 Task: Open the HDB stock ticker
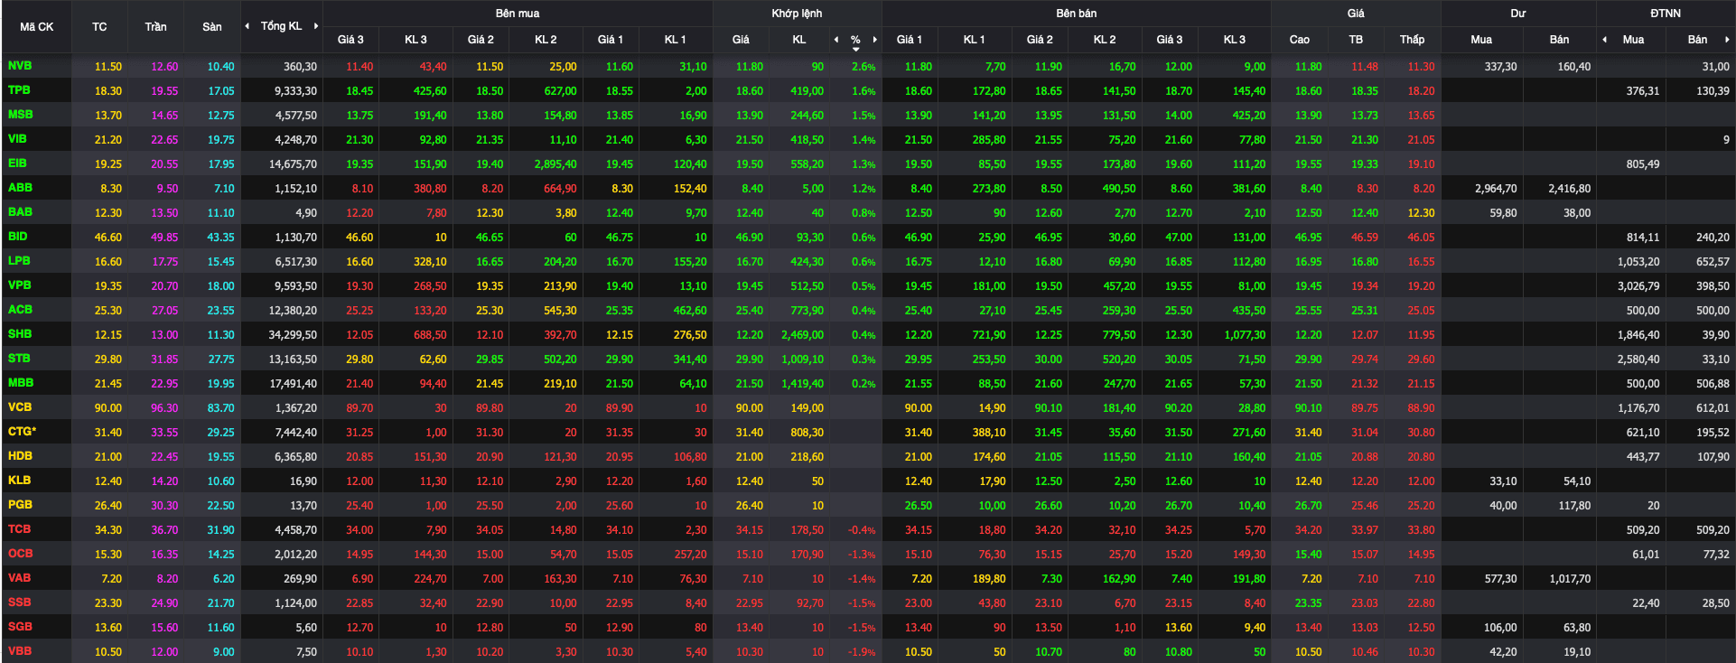pyautogui.click(x=20, y=456)
